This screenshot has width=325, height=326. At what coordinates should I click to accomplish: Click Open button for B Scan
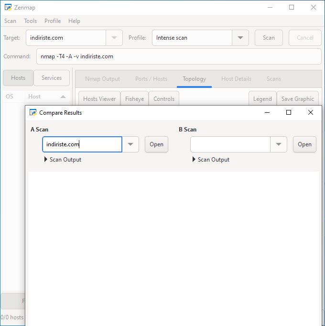304,144
